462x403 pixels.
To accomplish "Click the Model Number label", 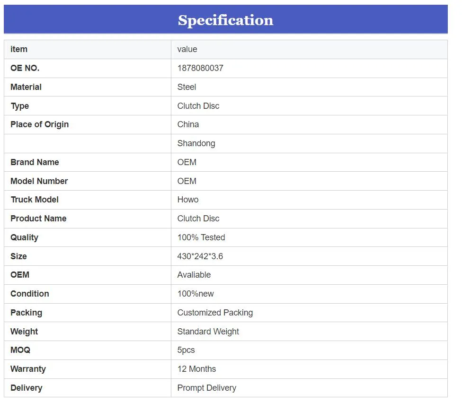I will (x=39, y=181).
